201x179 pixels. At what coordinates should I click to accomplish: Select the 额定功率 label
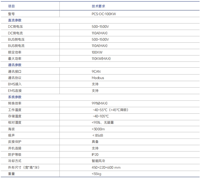click(x=15, y=52)
